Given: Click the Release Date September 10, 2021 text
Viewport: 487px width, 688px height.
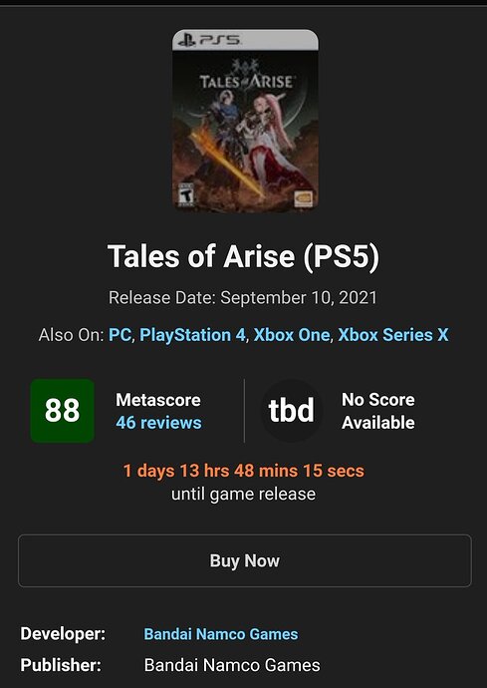Looking at the screenshot, I should tap(243, 298).
